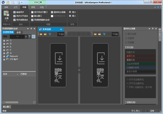Click open file icon in right pane
The width and height of the screenshot is (163, 114).
click(95, 34)
